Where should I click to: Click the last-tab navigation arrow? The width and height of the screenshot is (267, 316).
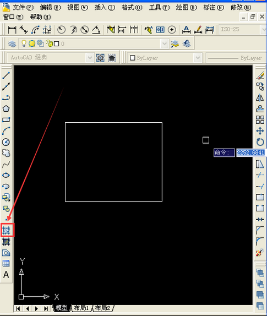(46, 308)
